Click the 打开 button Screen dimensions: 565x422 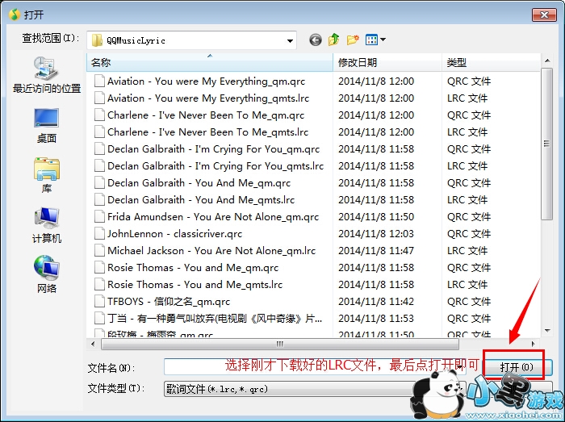pos(517,367)
